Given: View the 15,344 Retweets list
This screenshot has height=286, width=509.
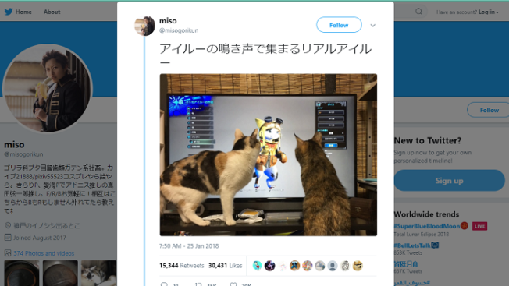Looking at the screenshot, I should point(181,266).
